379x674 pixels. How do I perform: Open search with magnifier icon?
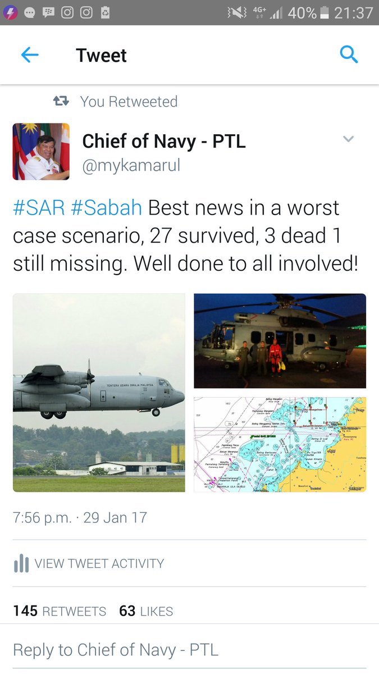pos(349,55)
